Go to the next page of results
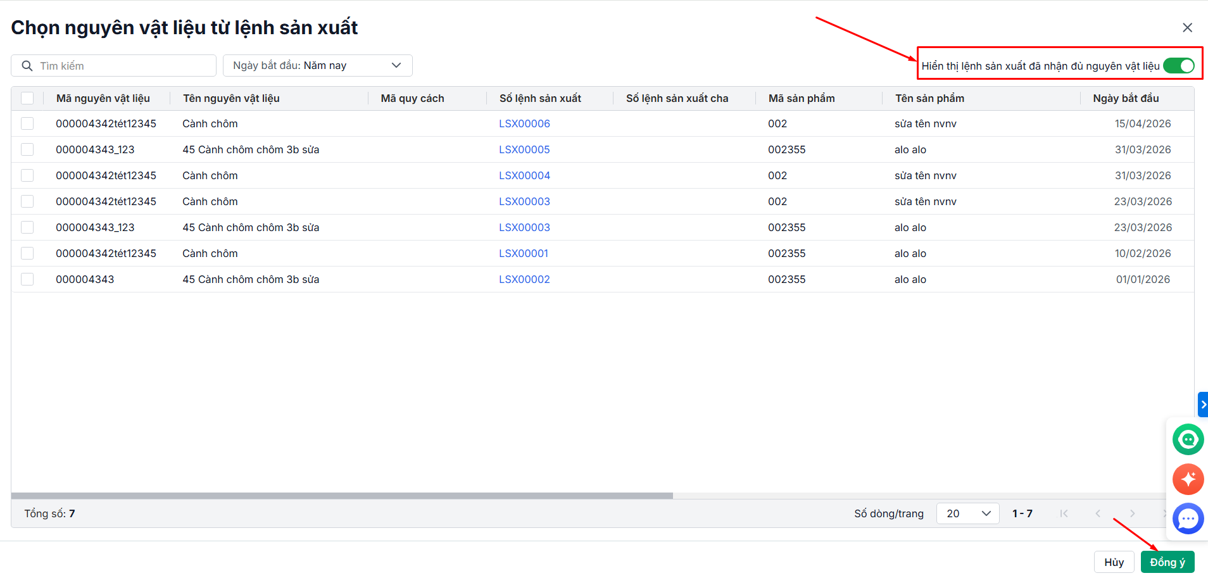 tap(1132, 513)
